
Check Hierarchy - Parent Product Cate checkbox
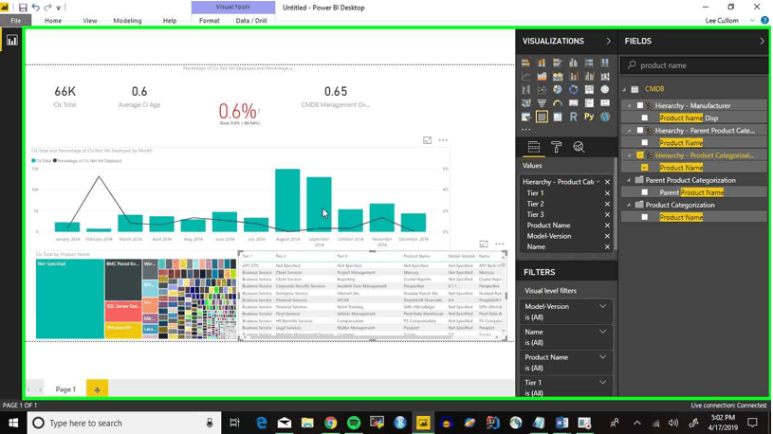(640, 131)
